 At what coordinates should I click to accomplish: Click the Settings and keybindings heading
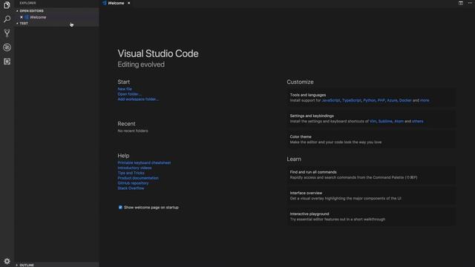(x=312, y=116)
